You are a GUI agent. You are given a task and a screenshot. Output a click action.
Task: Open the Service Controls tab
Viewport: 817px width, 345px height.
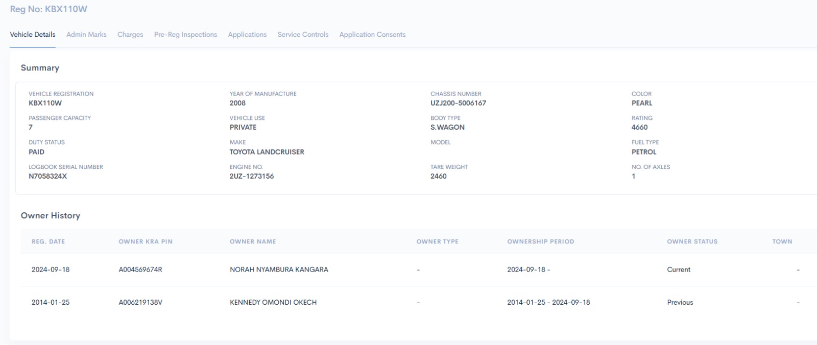tap(303, 35)
